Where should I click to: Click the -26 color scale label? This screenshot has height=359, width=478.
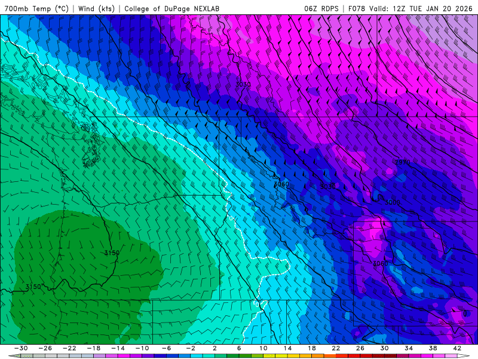point(45,348)
